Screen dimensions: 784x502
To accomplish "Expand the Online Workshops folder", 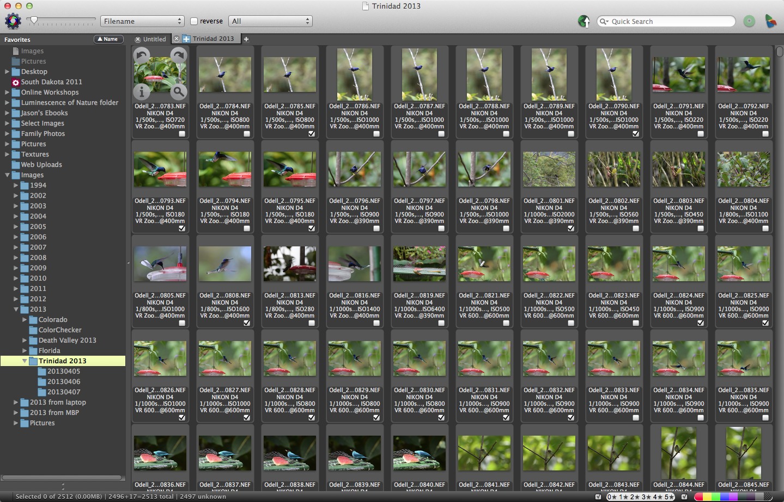I will coord(7,92).
